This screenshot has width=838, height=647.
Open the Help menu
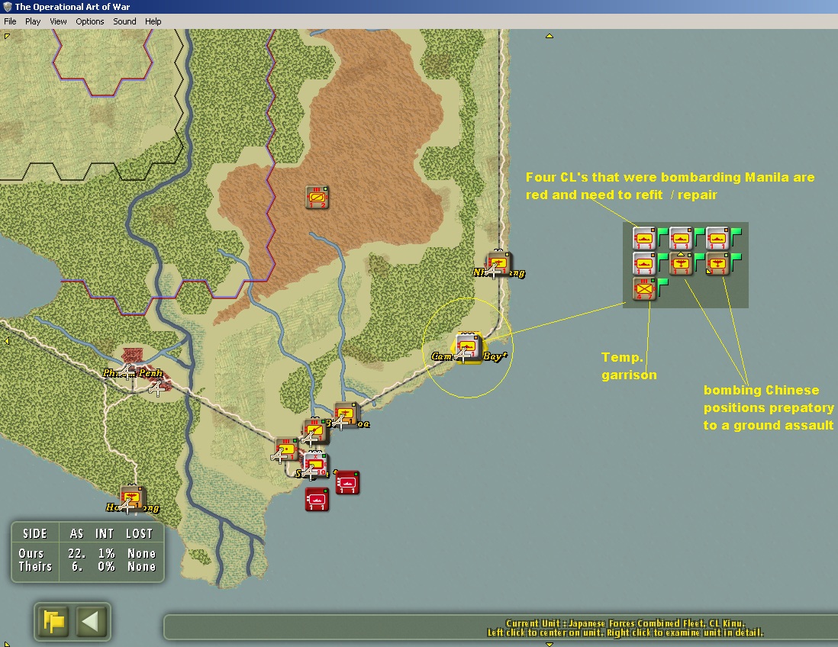[x=153, y=21]
